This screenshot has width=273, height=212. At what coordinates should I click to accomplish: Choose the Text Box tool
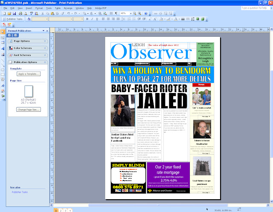click(3, 38)
